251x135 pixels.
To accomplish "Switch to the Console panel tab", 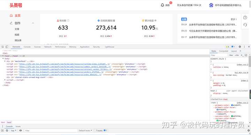I will (x=27, y=47).
